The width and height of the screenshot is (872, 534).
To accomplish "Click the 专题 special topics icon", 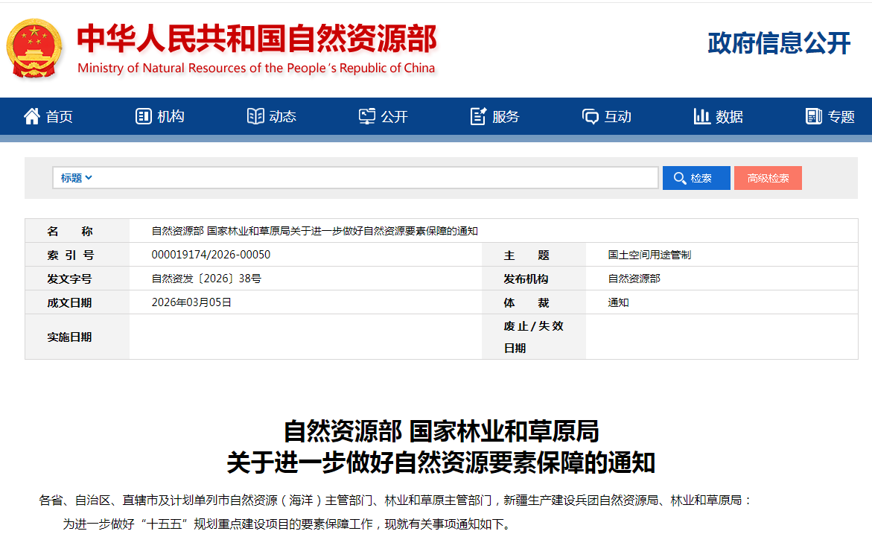I will (x=813, y=116).
